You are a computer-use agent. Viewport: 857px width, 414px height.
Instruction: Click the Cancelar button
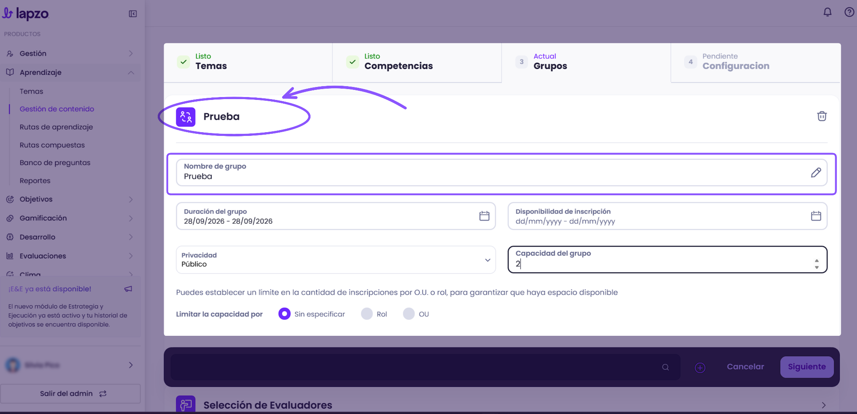tap(745, 367)
